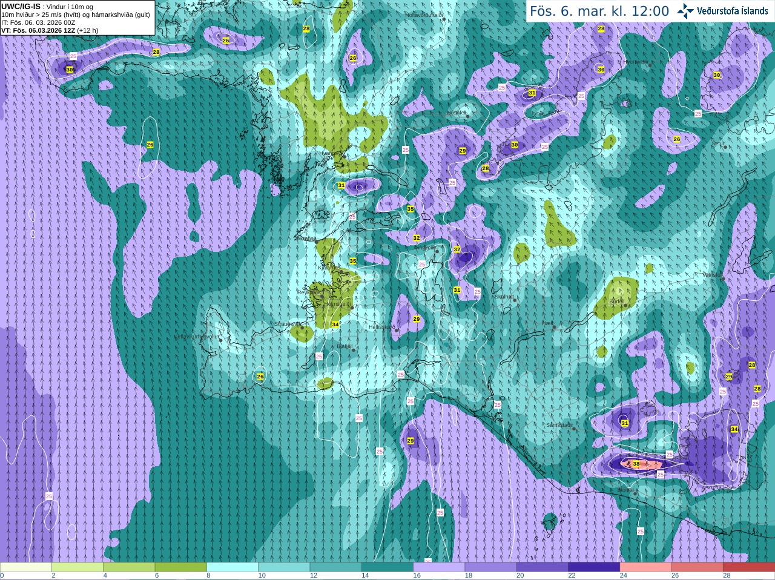Click the Húsafell station label
Image resolution: width=775 pixels, height=580 pixels.
(457, 113)
